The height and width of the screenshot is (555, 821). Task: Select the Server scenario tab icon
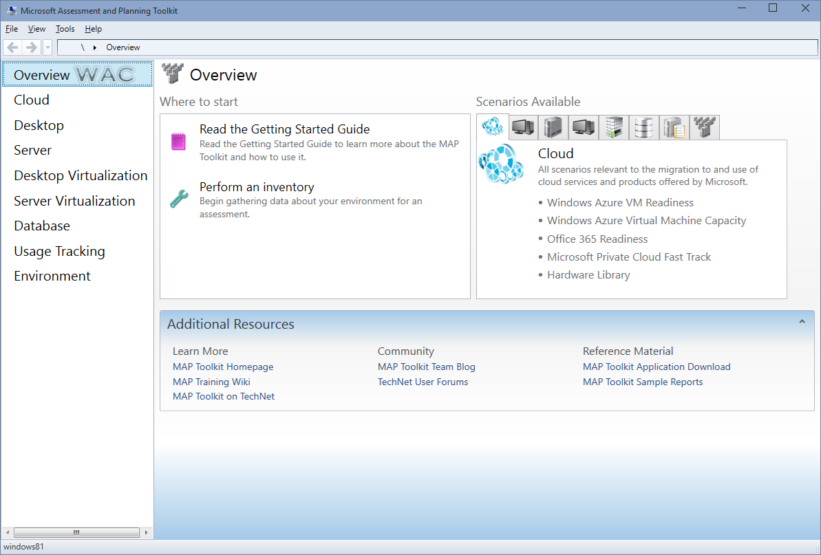553,127
